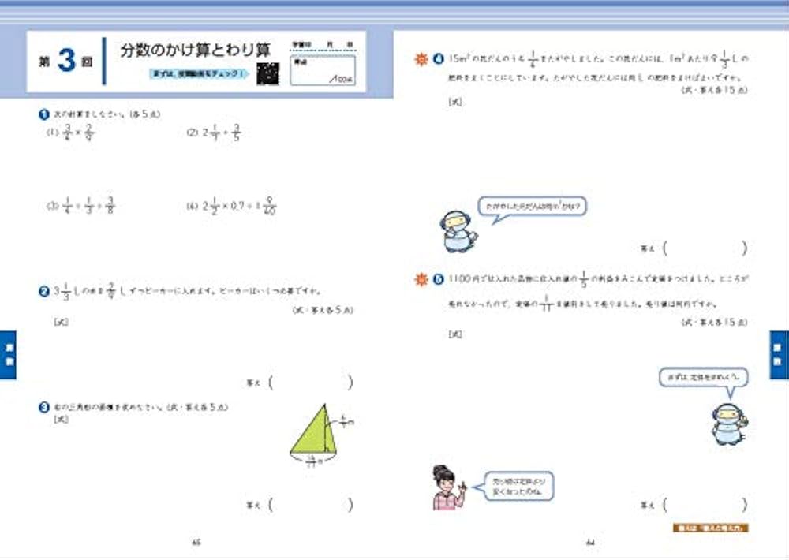The height and width of the screenshot is (560, 789).
Task: Click the girl's speech bubble about 売り値
Action: point(519,486)
